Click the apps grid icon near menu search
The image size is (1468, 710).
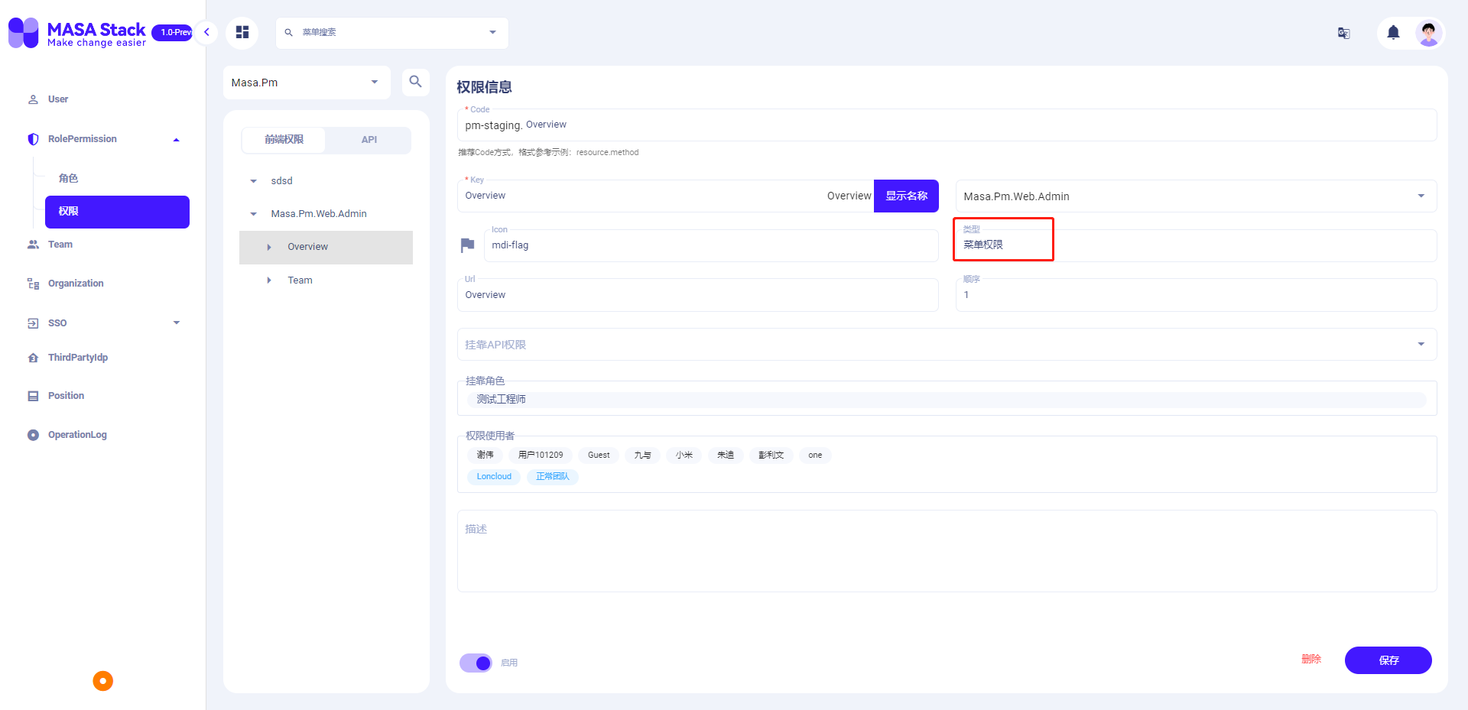[242, 32]
